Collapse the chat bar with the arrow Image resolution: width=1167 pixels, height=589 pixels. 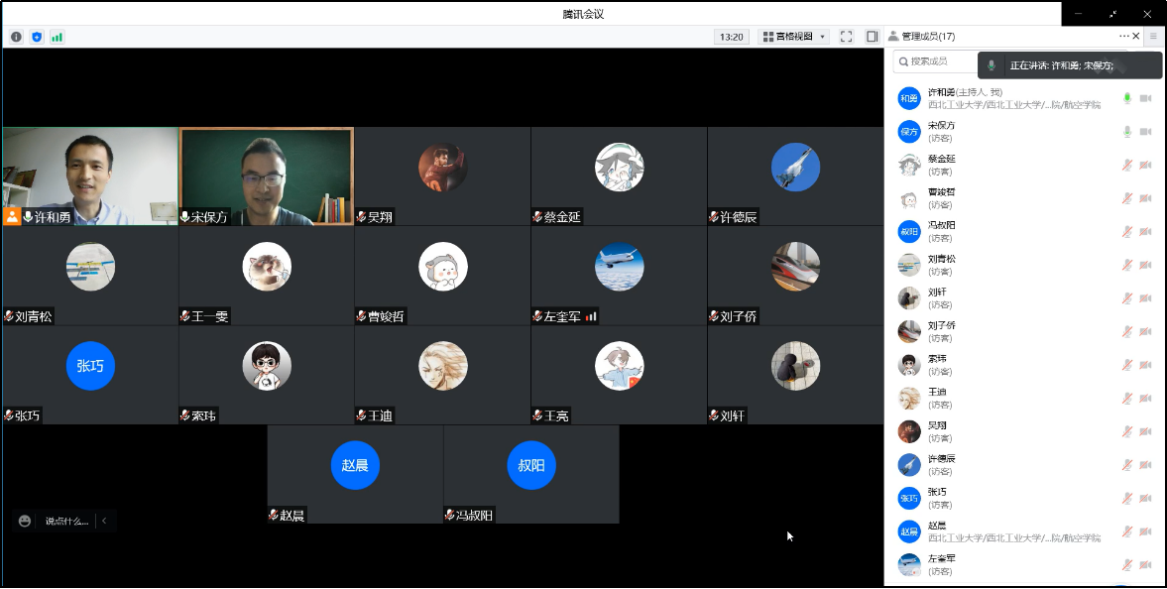pos(104,521)
